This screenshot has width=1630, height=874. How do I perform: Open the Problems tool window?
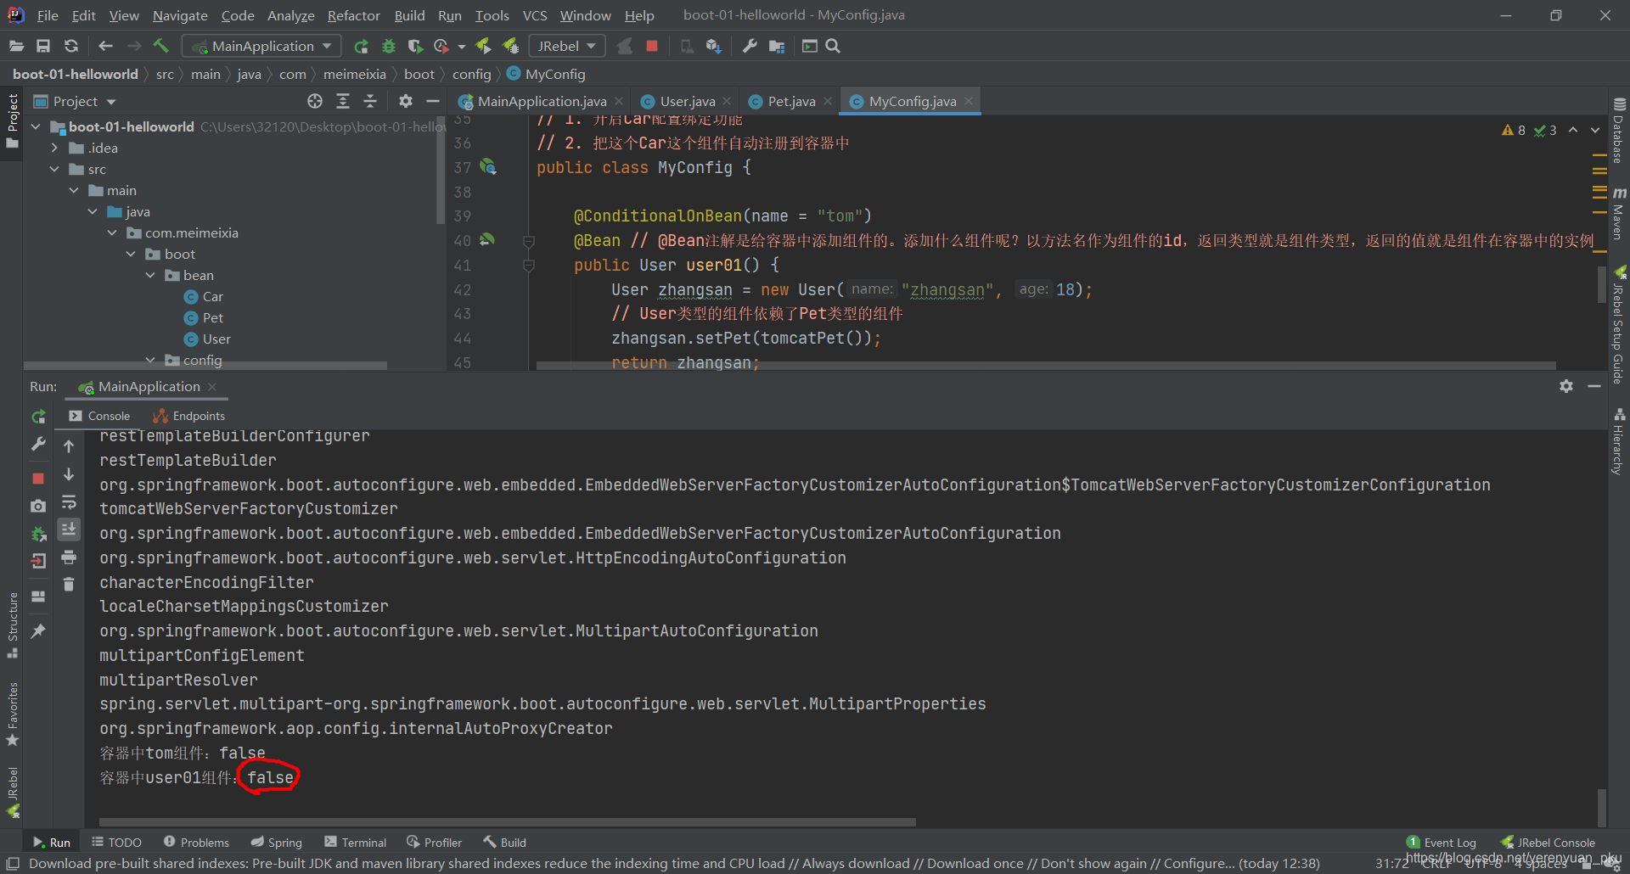click(196, 843)
